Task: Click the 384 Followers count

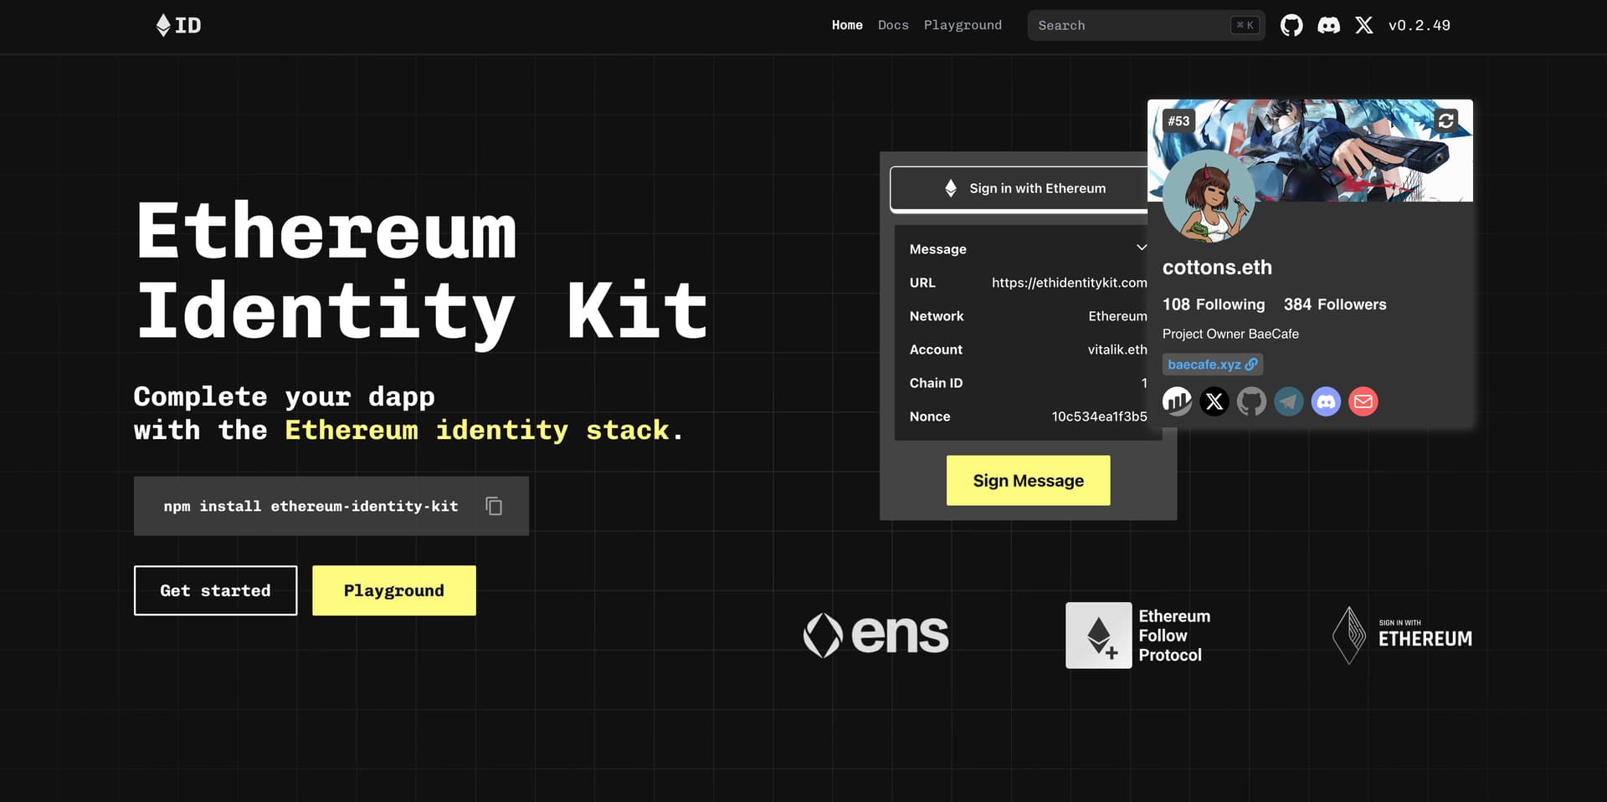Action: coord(1335,304)
